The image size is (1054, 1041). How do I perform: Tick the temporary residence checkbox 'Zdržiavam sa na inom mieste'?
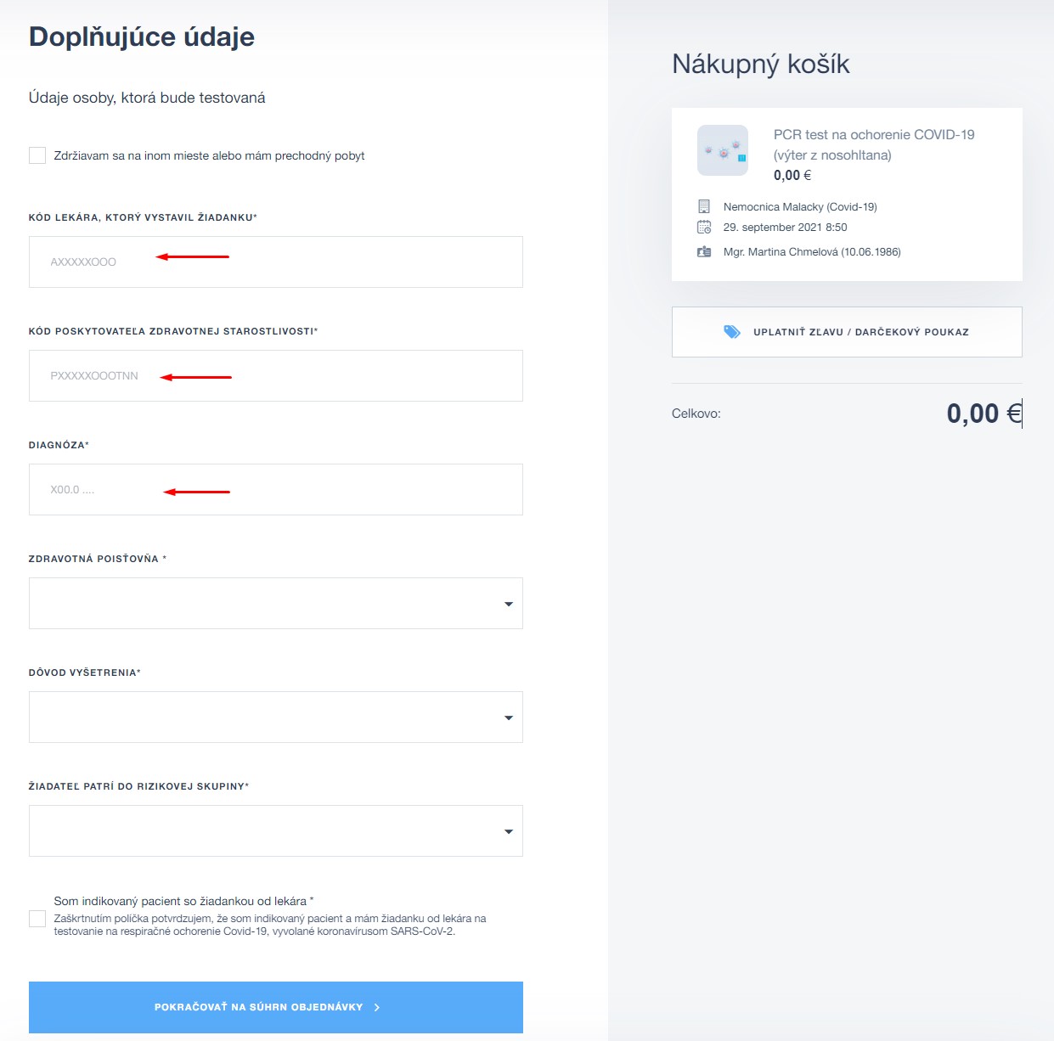(x=37, y=155)
